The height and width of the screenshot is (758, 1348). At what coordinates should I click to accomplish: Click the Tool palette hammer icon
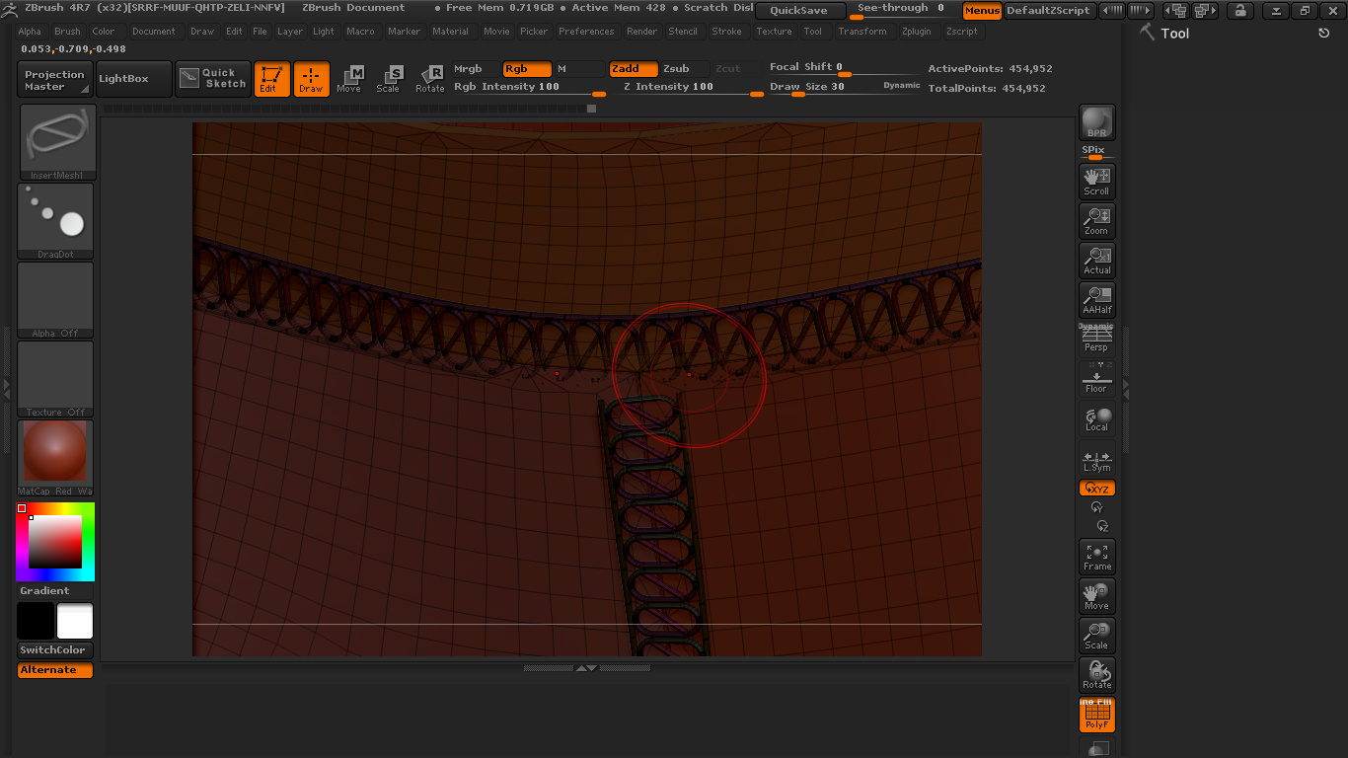[x=1147, y=32]
